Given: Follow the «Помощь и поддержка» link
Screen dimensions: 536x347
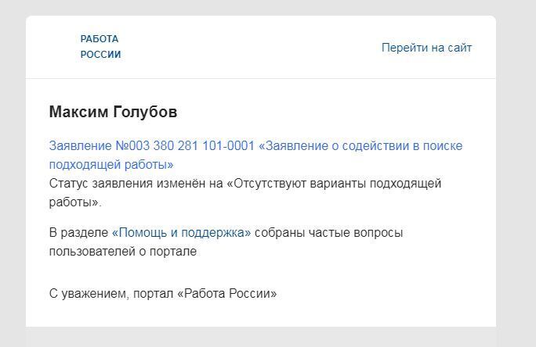Looking at the screenshot, I should [181, 233].
